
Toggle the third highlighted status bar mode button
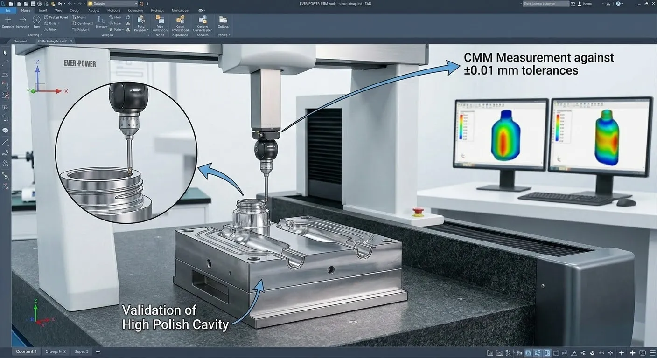tap(547, 353)
